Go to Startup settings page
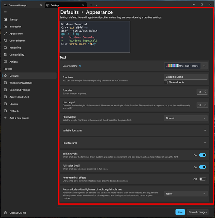 pyautogui.click(x=29, y=20)
